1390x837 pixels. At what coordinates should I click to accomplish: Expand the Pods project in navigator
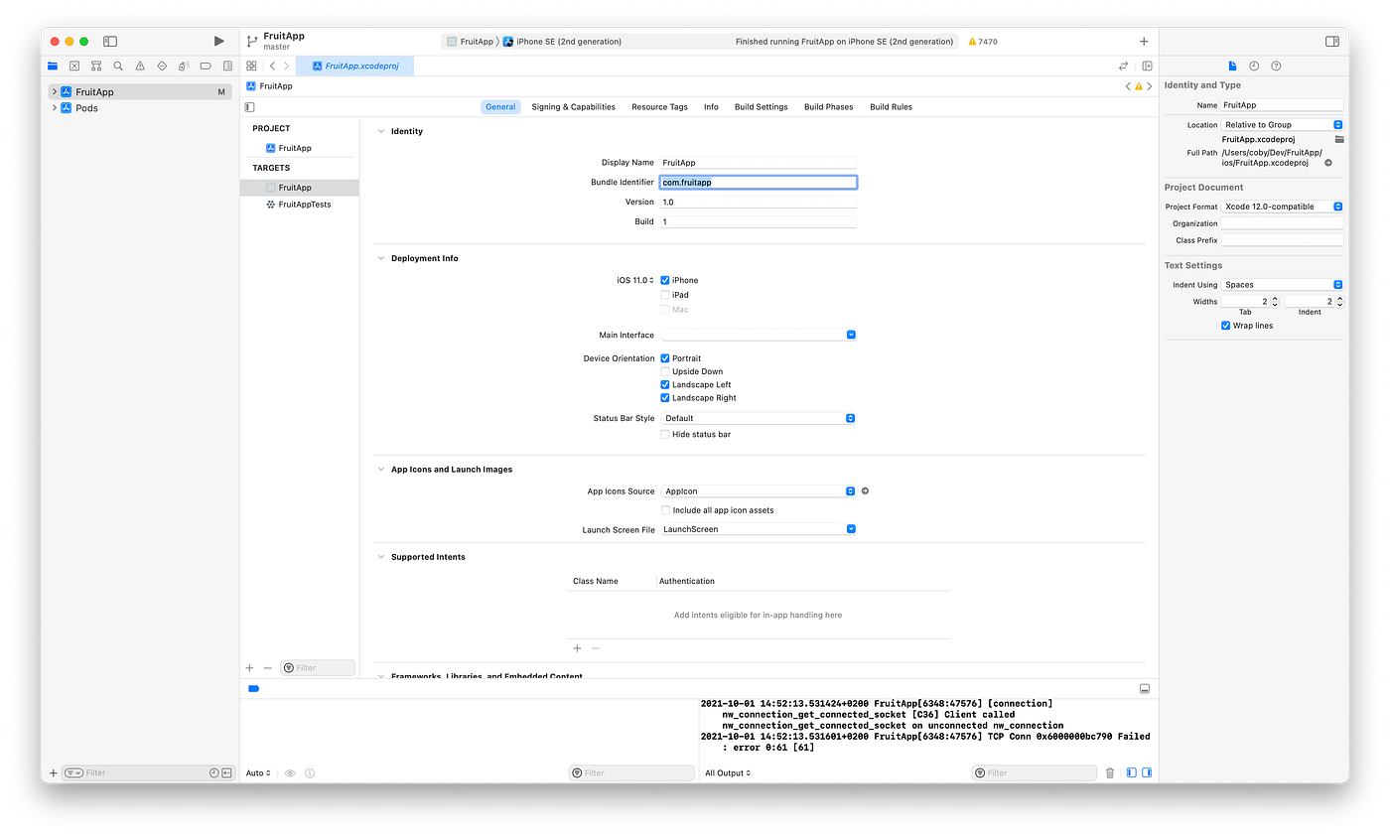[x=55, y=108]
